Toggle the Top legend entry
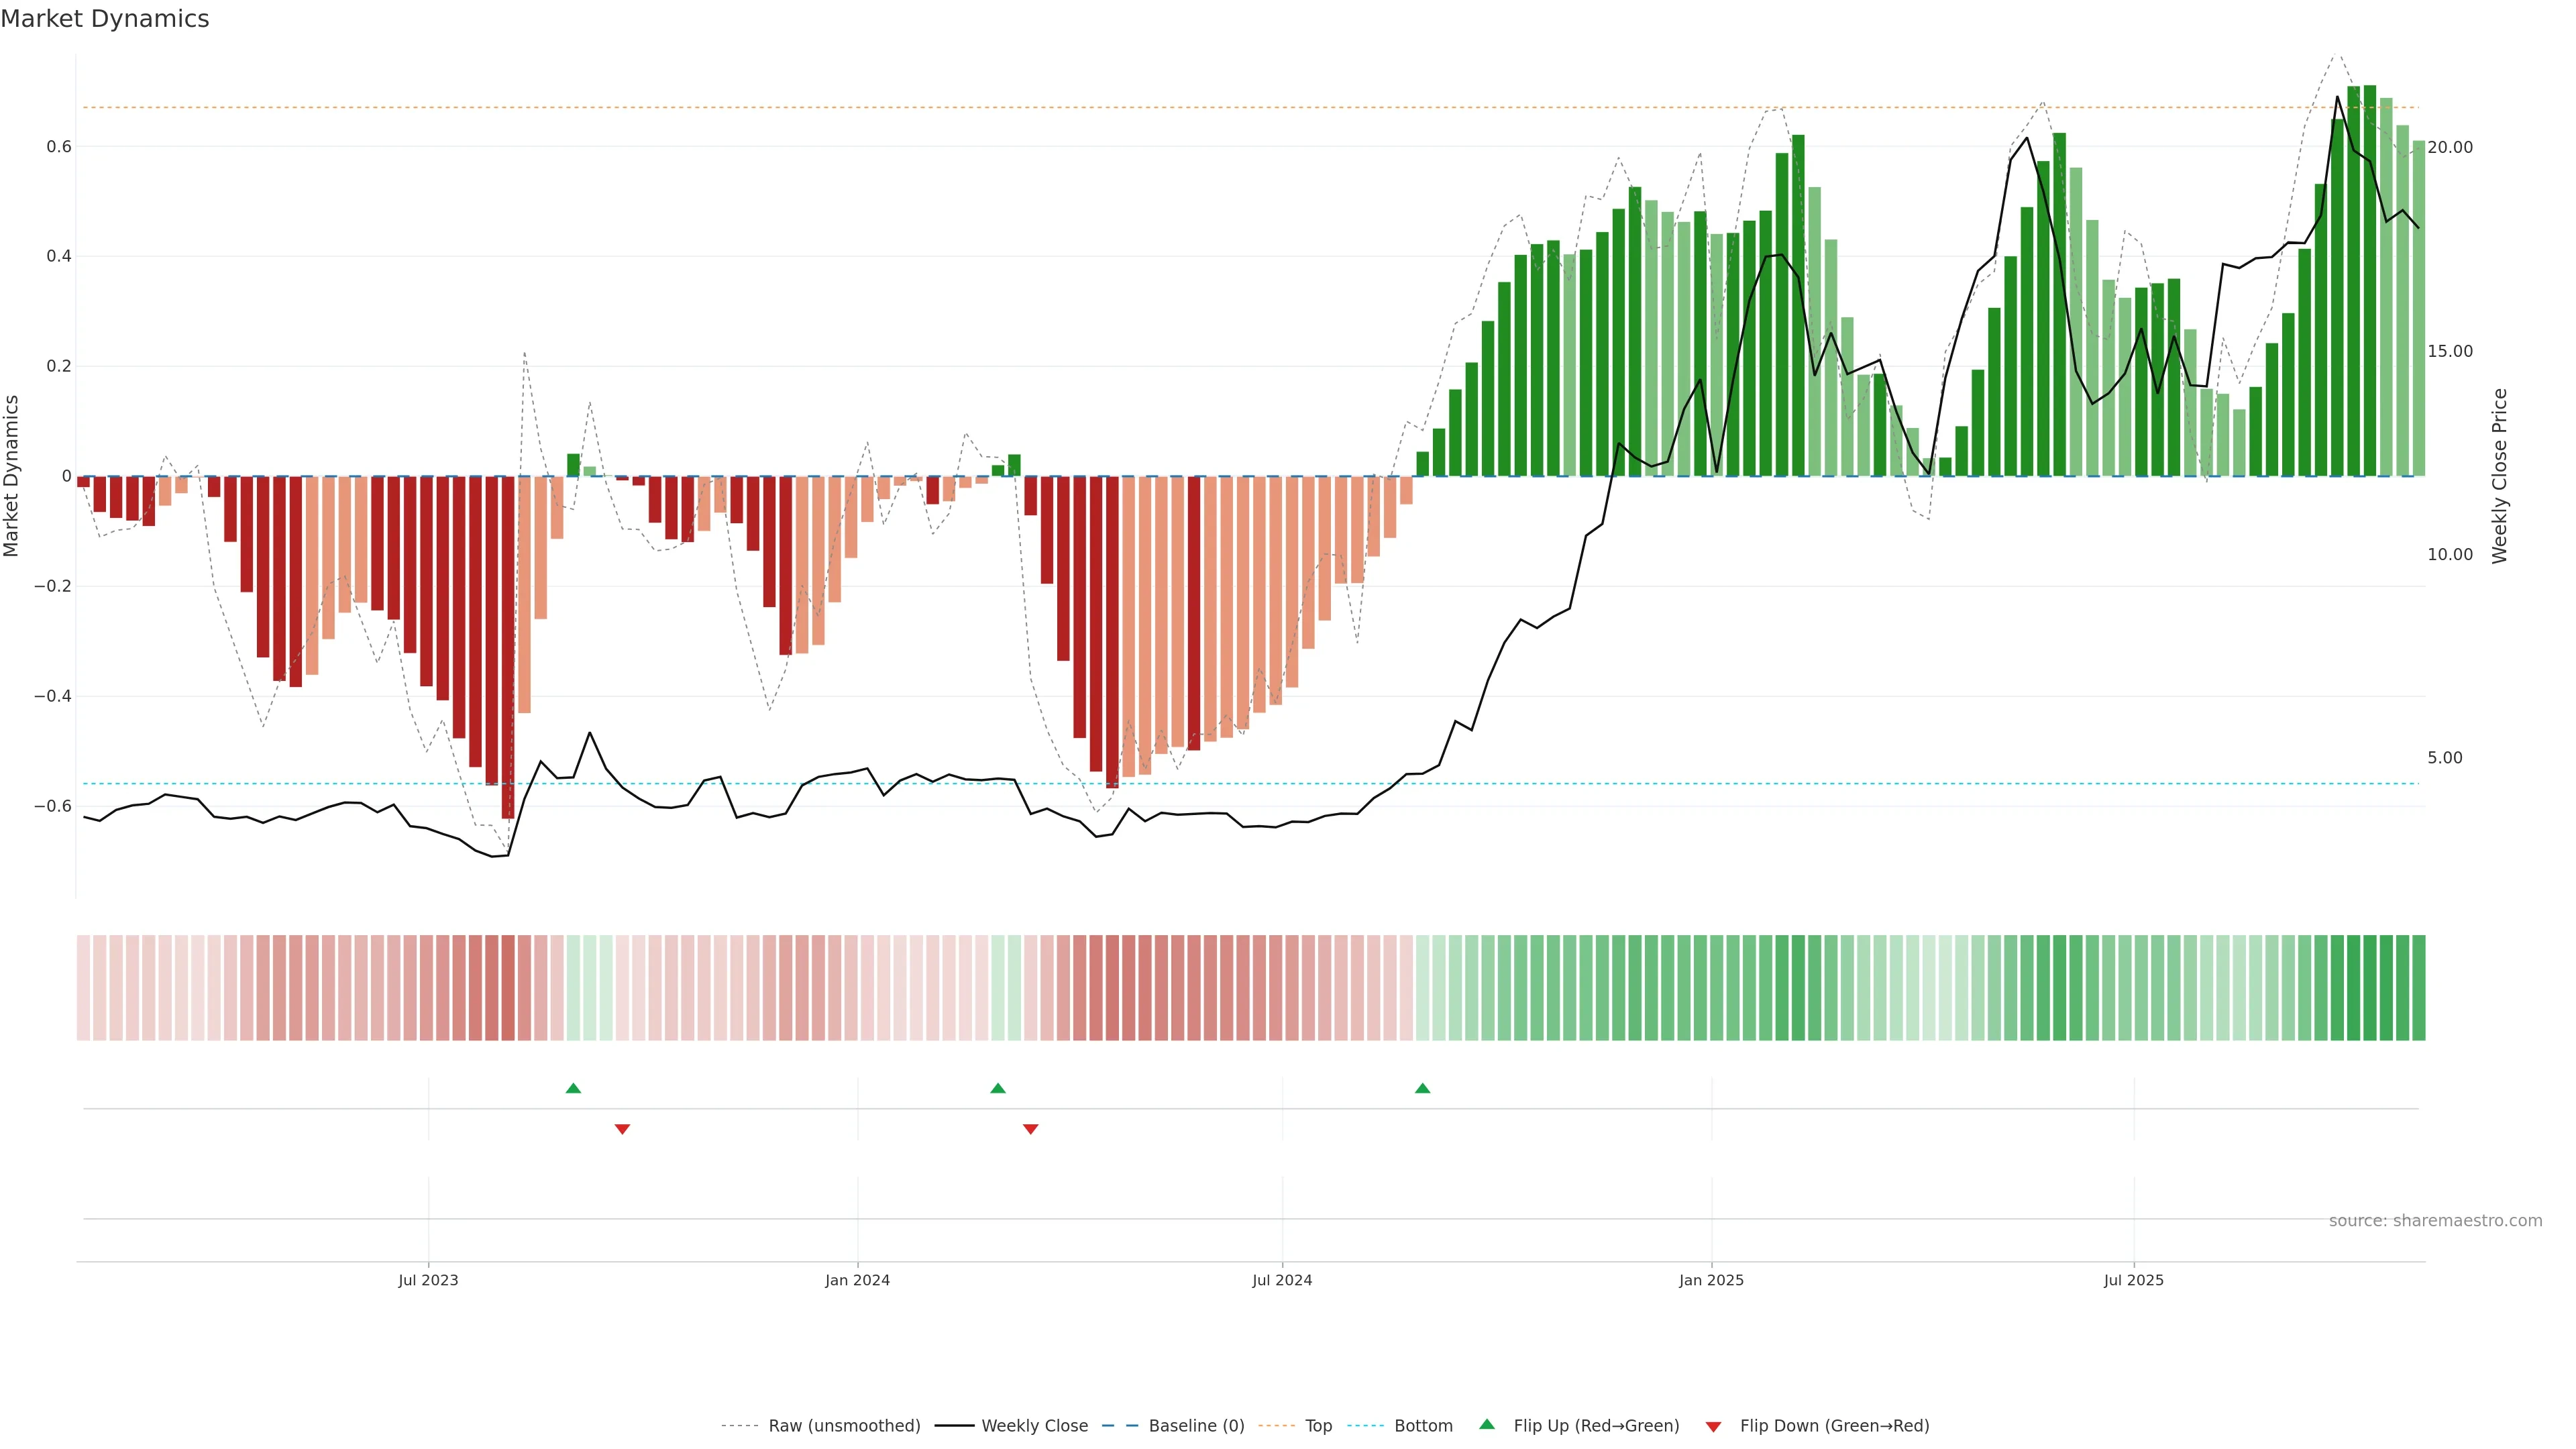Viewport: 2576px width, 1449px height. [x=1318, y=1426]
